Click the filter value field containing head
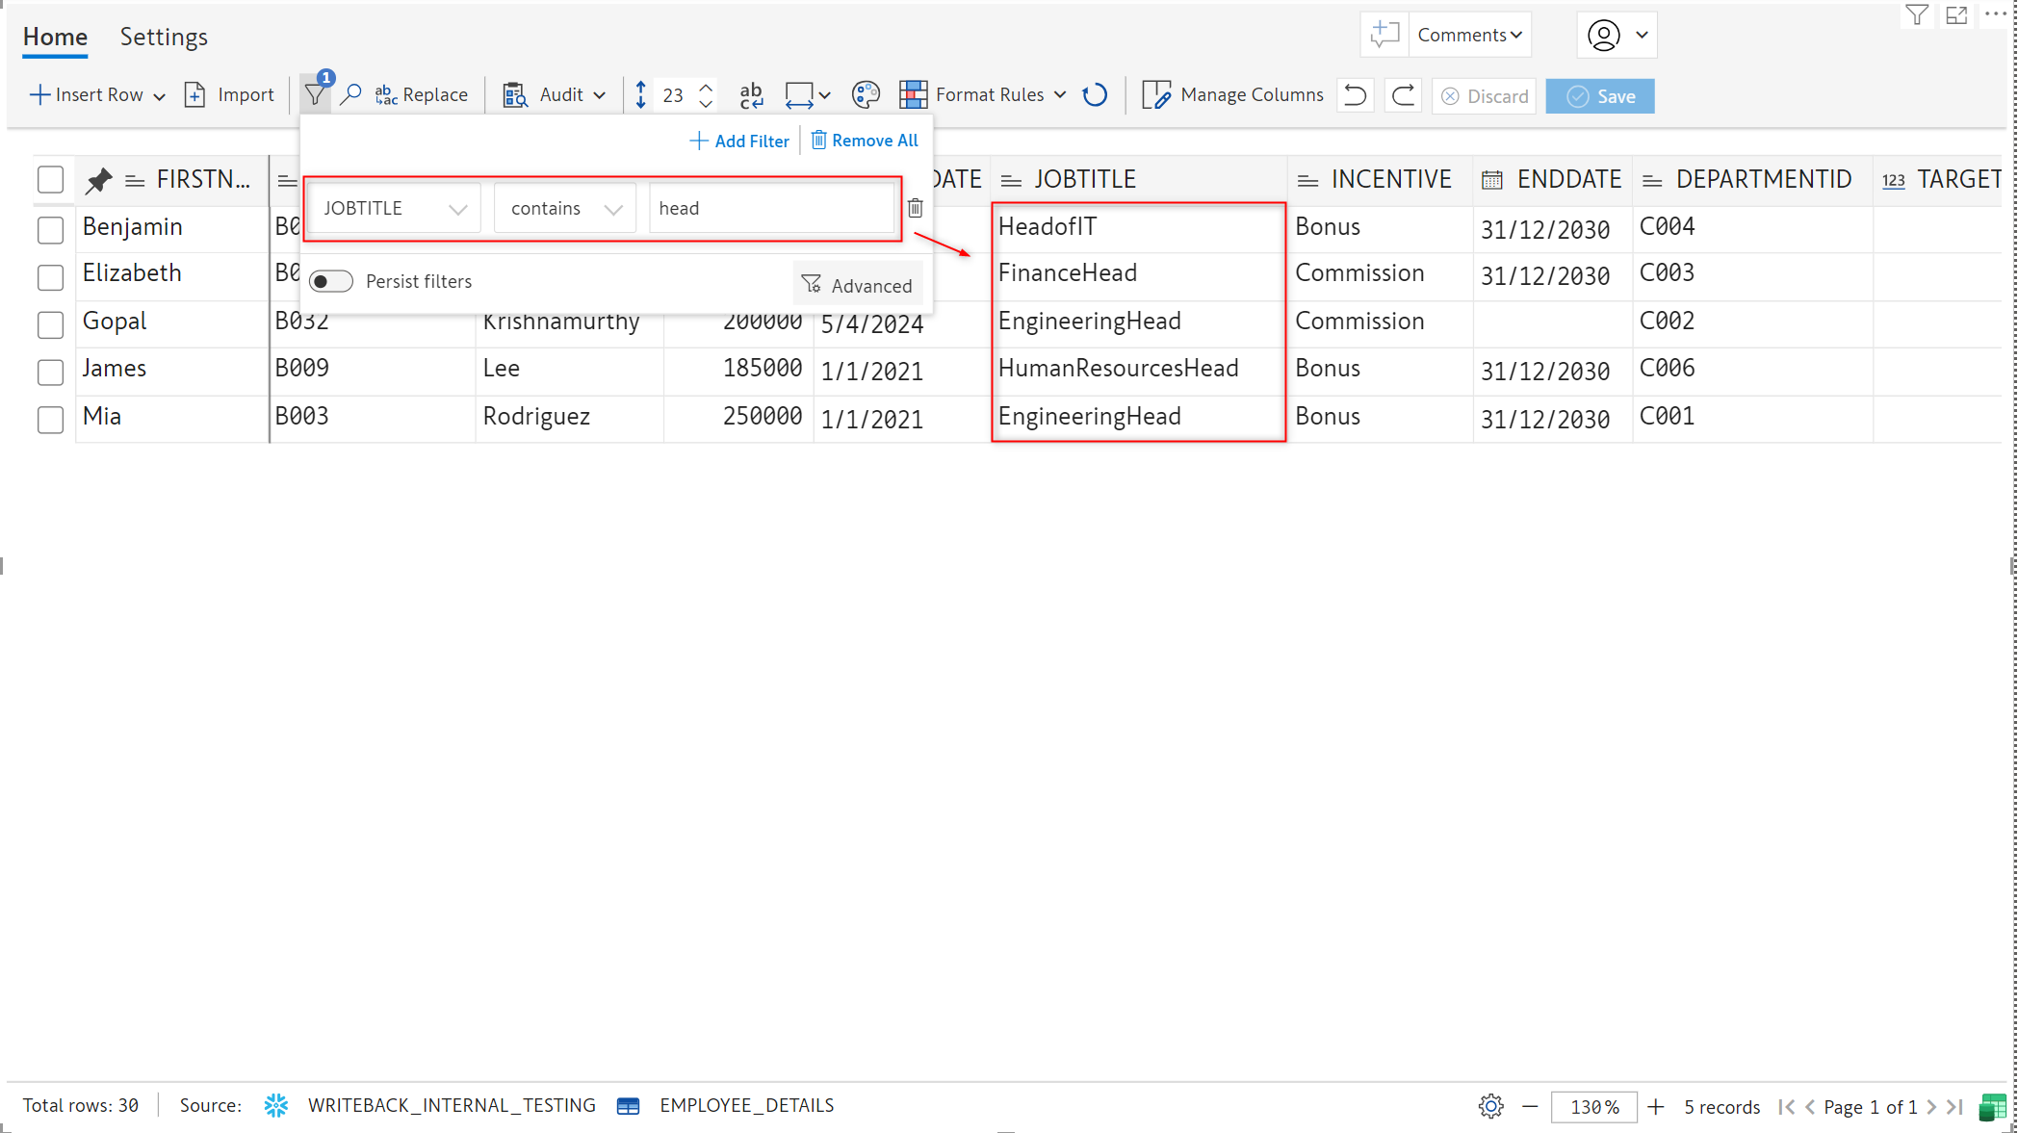This screenshot has width=2018, height=1133. (x=771, y=209)
